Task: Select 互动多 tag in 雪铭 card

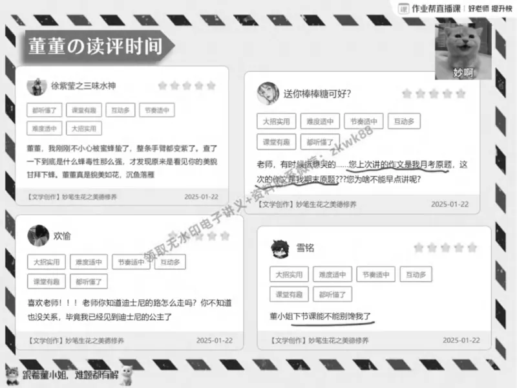Action: (416, 274)
